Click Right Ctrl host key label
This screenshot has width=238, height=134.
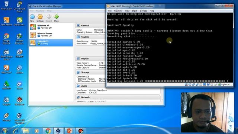[225, 84]
